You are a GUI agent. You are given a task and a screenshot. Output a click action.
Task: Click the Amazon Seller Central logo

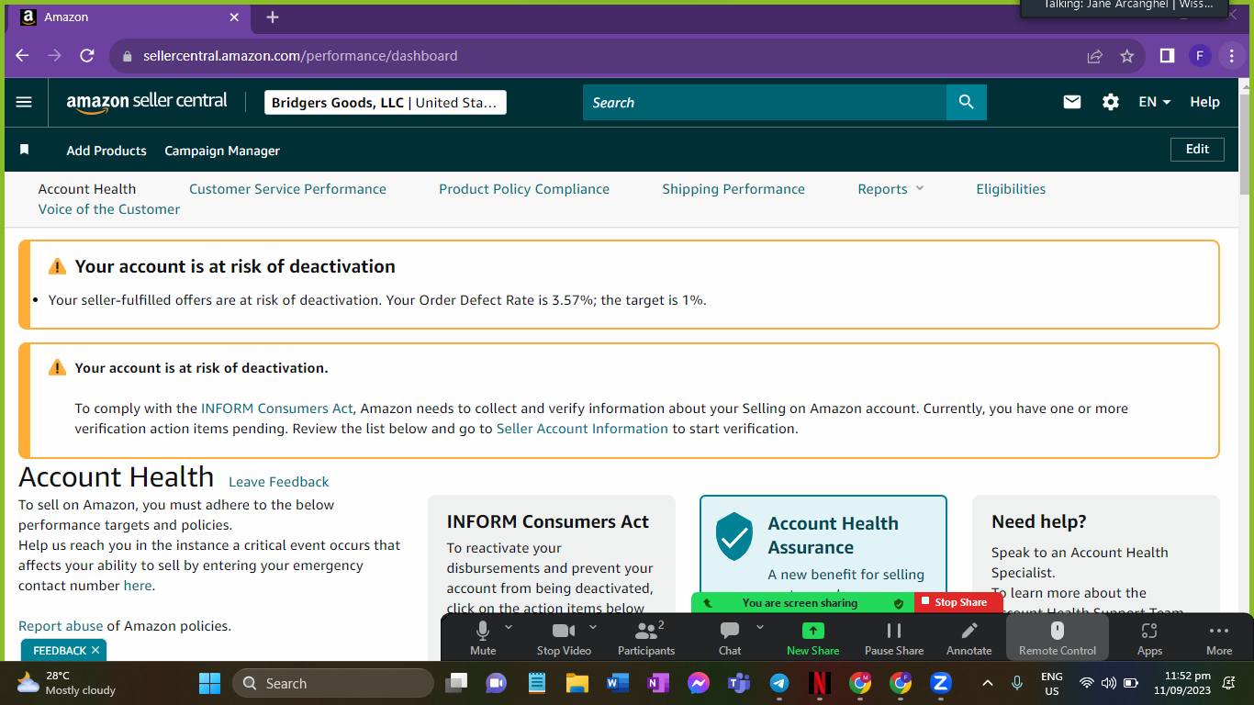(147, 103)
